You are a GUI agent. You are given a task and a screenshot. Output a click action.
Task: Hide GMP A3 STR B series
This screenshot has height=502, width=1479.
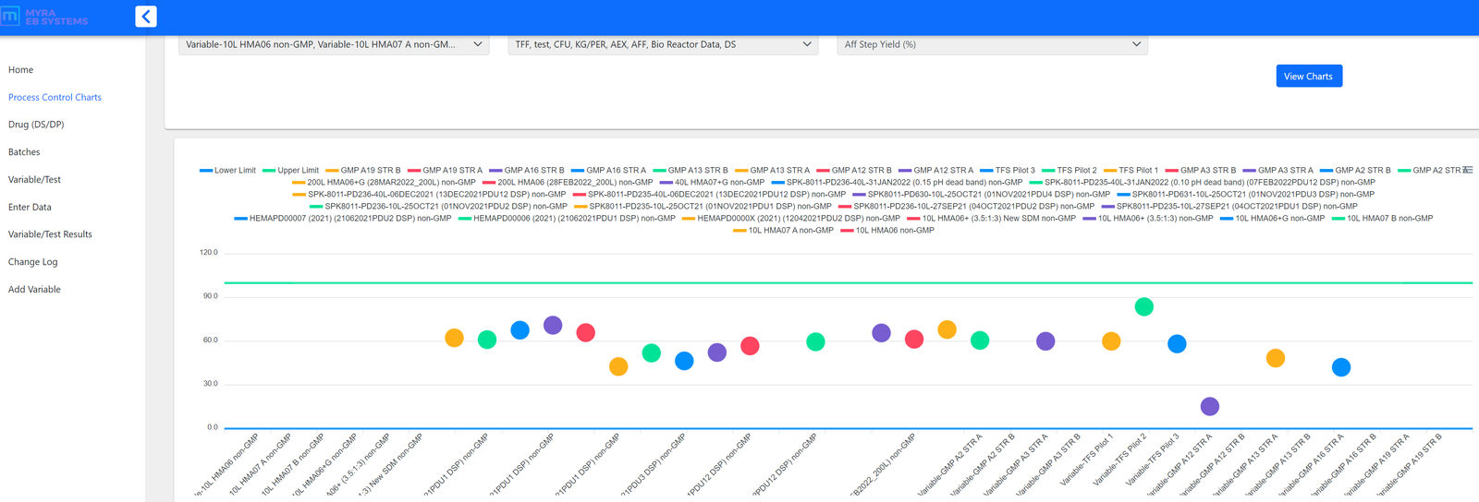(x=1201, y=171)
